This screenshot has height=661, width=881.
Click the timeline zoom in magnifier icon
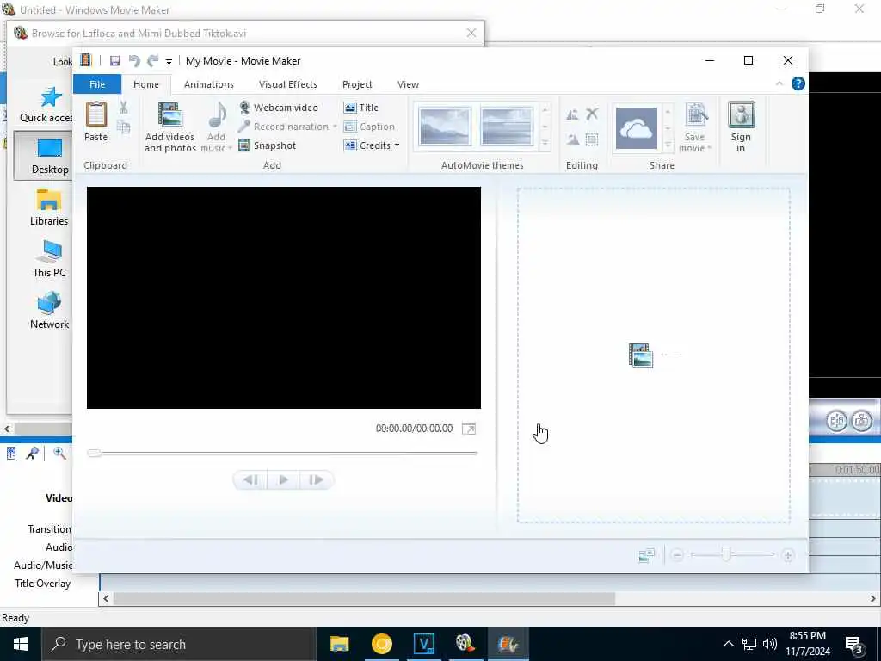[x=59, y=453]
